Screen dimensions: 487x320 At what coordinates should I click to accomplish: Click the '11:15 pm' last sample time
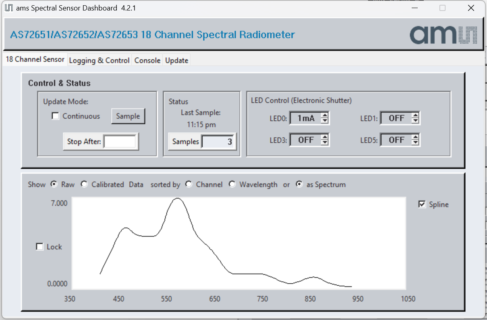point(201,125)
